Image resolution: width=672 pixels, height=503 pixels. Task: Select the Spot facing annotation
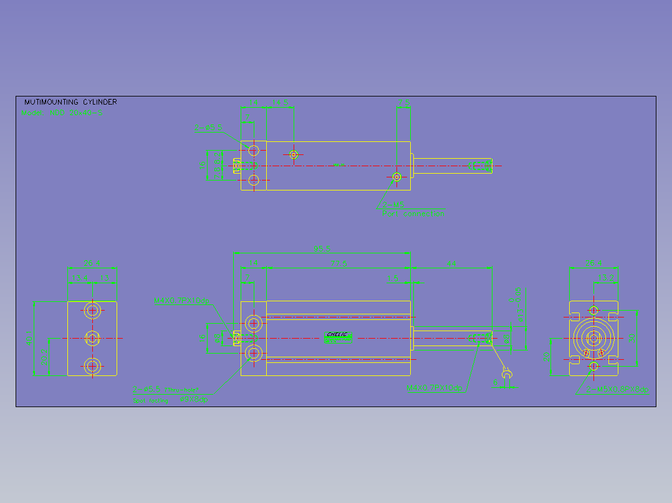click(150, 401)
